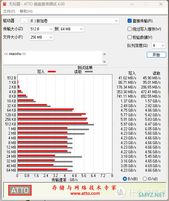
Task: Click the description box scroll down arrow
Action: [x=104, y=62]
